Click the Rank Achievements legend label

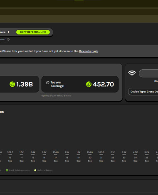pos(19,170)
